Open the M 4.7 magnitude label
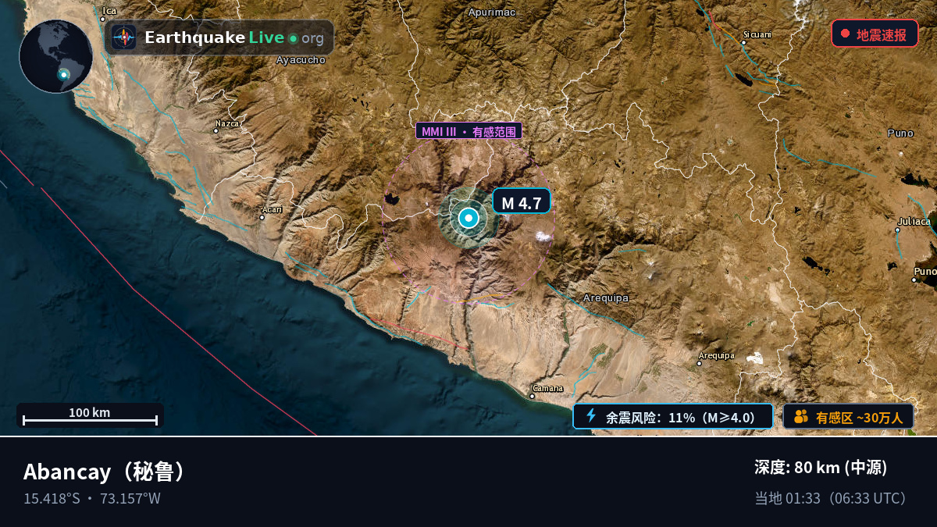 coord(522,202)
